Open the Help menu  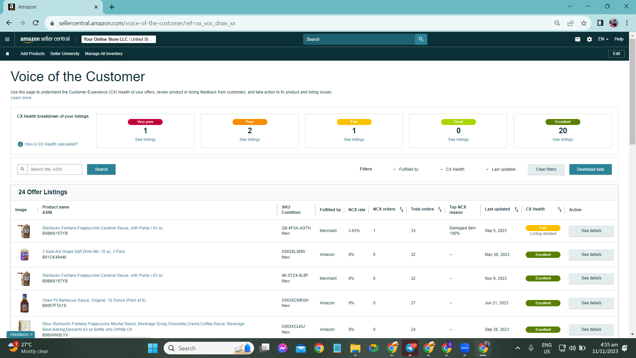pos(619,39)
